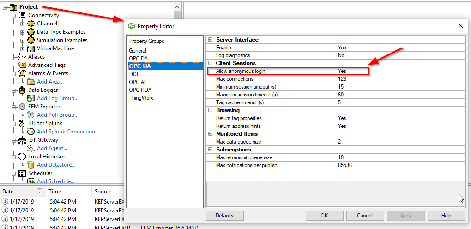
Task: Select the Data Type Examples gear icon
Action: [x=31, y=32]
